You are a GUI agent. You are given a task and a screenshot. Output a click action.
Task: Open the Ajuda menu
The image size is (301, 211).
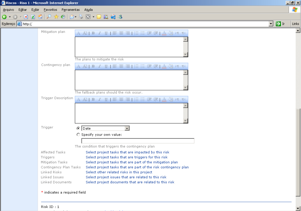(x=89, y=10)
